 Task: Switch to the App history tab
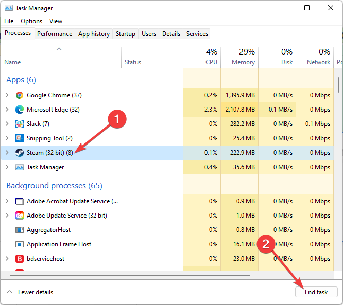tap(94, 34)
